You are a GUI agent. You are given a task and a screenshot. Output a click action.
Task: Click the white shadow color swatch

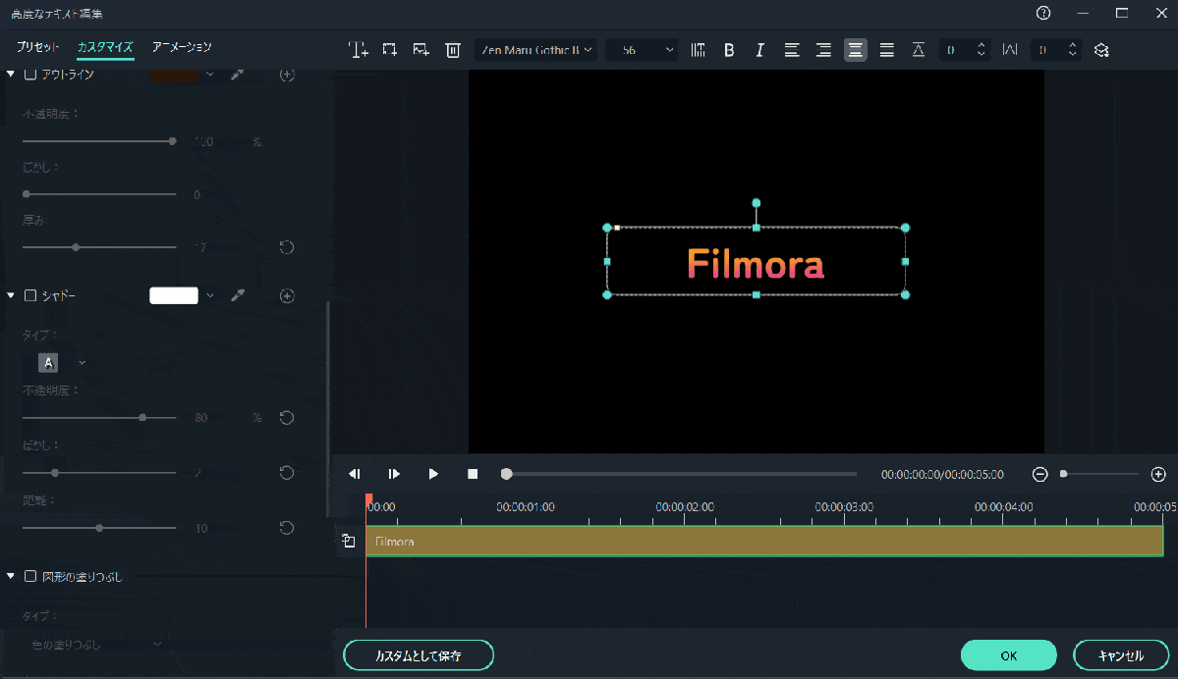pyautogui.click(x=174, y=295)
